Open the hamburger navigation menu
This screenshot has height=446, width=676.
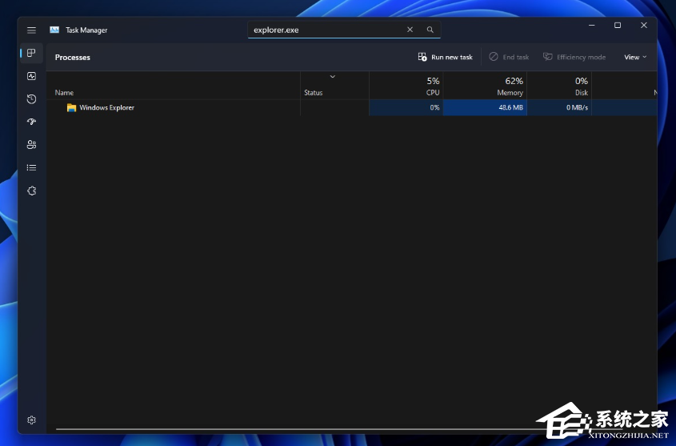coord(31,30)
